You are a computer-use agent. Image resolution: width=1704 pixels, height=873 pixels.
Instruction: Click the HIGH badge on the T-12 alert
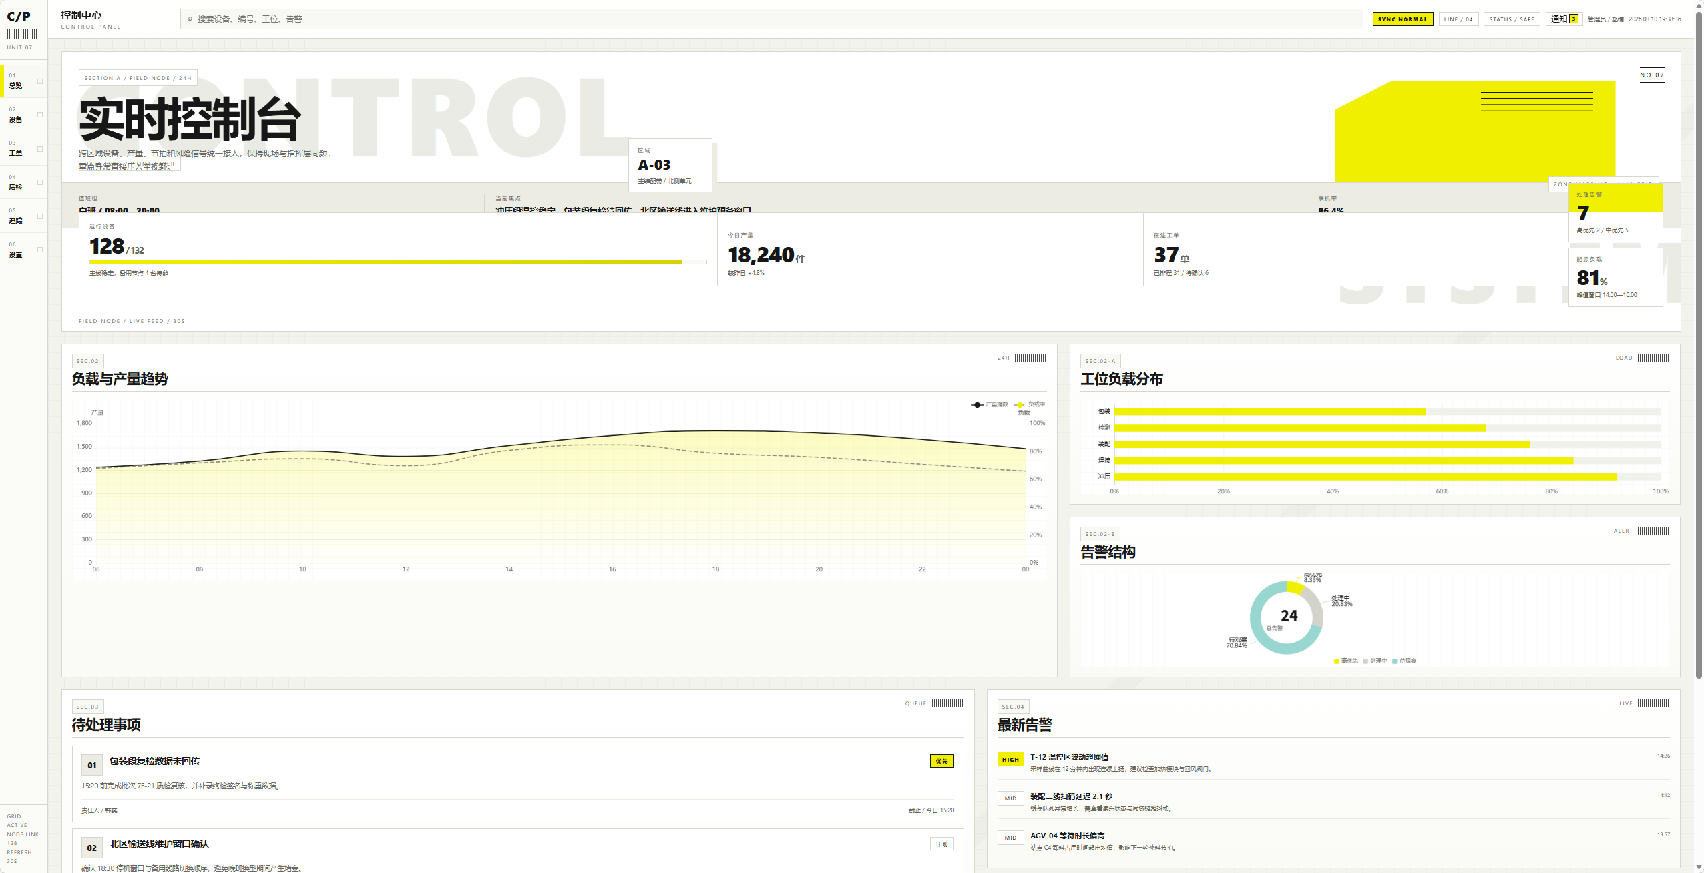(x=1011, y=759)
